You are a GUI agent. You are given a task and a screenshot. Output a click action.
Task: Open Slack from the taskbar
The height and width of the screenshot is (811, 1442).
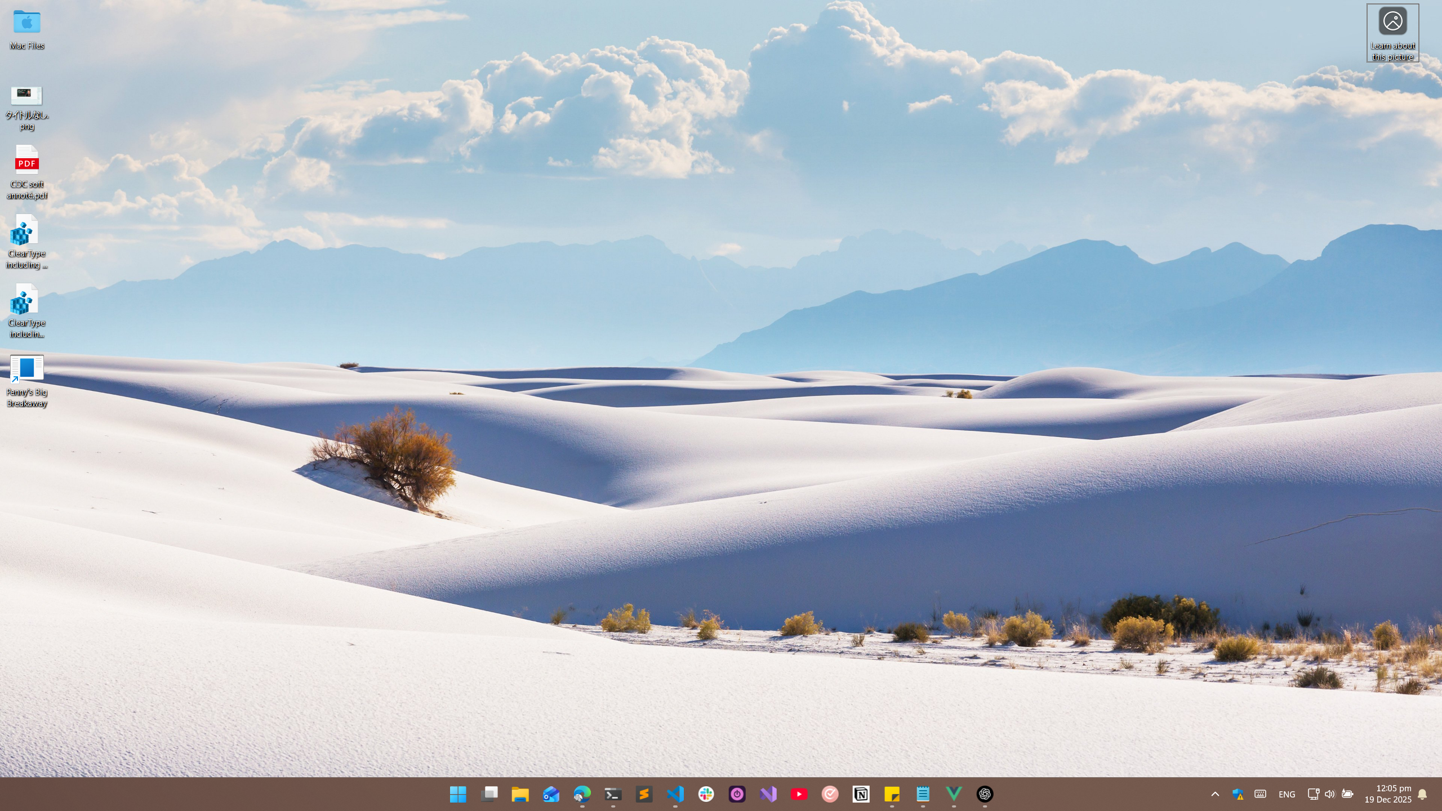pos(706,794)
